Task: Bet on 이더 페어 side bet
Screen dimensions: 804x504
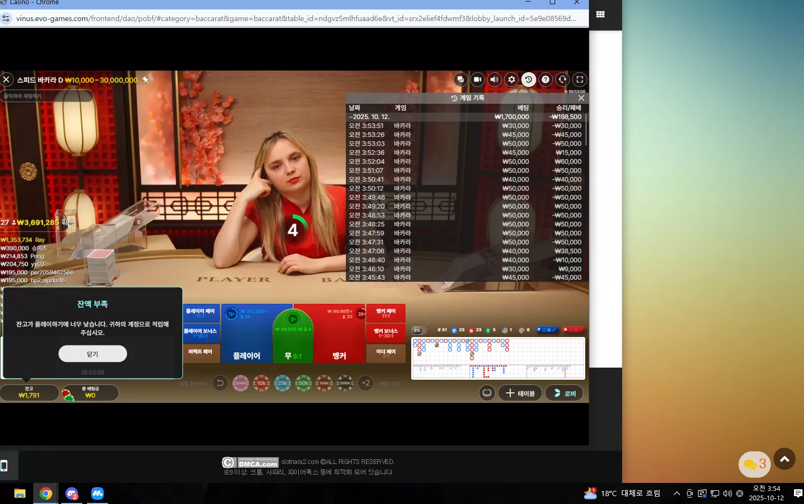Action: tap(386, 353)
